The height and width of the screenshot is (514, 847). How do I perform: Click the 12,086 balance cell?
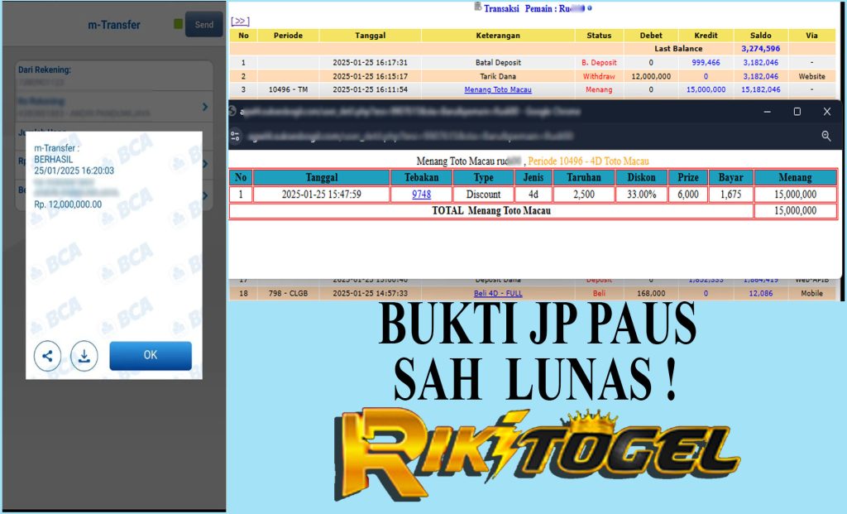tap(761, 294)
